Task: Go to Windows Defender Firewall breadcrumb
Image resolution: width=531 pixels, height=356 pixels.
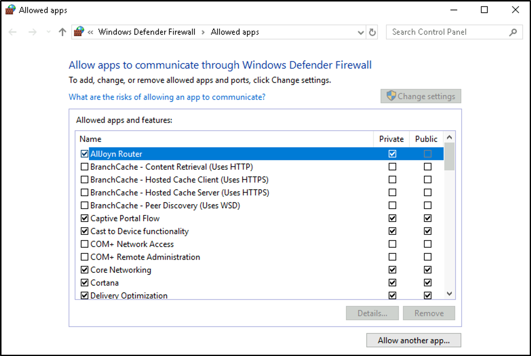Action: coord(147,32)
